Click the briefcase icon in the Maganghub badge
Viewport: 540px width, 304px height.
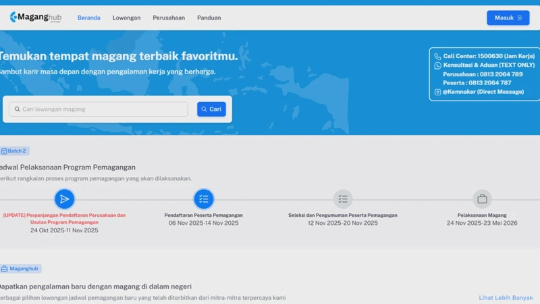pyautogui.click(x=4, y=268)
